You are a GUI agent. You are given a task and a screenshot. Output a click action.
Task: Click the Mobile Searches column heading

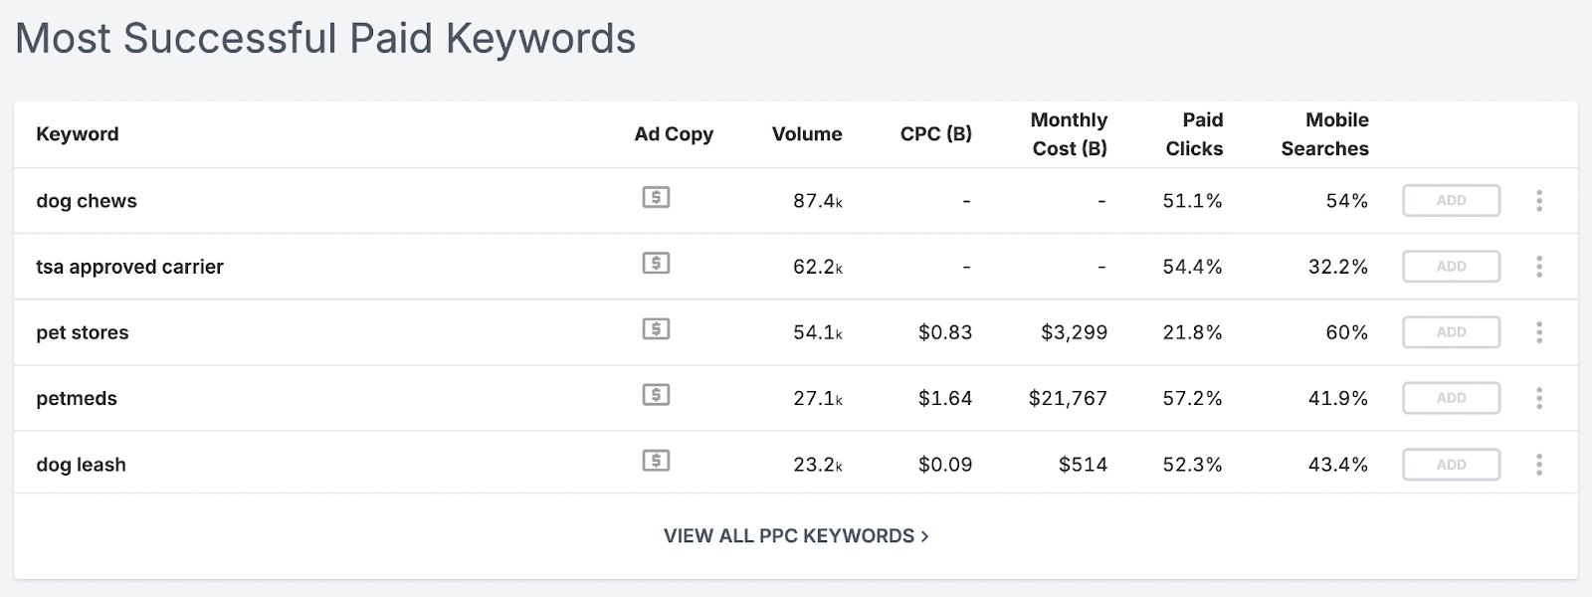[x=1324, y=134]
